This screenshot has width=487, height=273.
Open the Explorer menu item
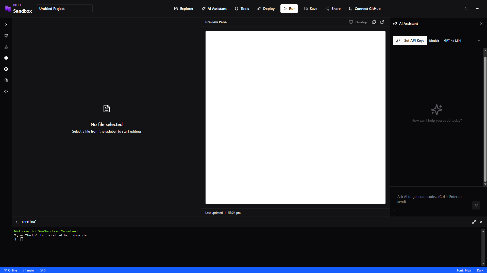(x=184, y=9)
